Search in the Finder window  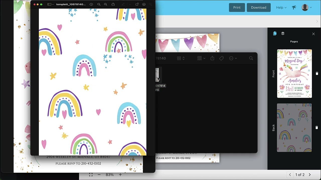251,58
